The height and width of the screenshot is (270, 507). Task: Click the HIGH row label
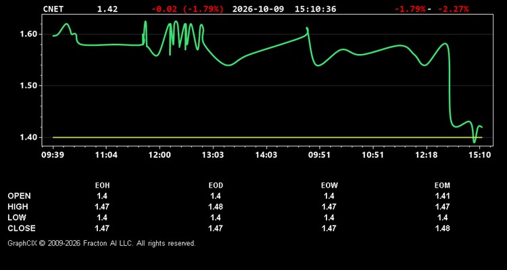(x=18, y=207)
